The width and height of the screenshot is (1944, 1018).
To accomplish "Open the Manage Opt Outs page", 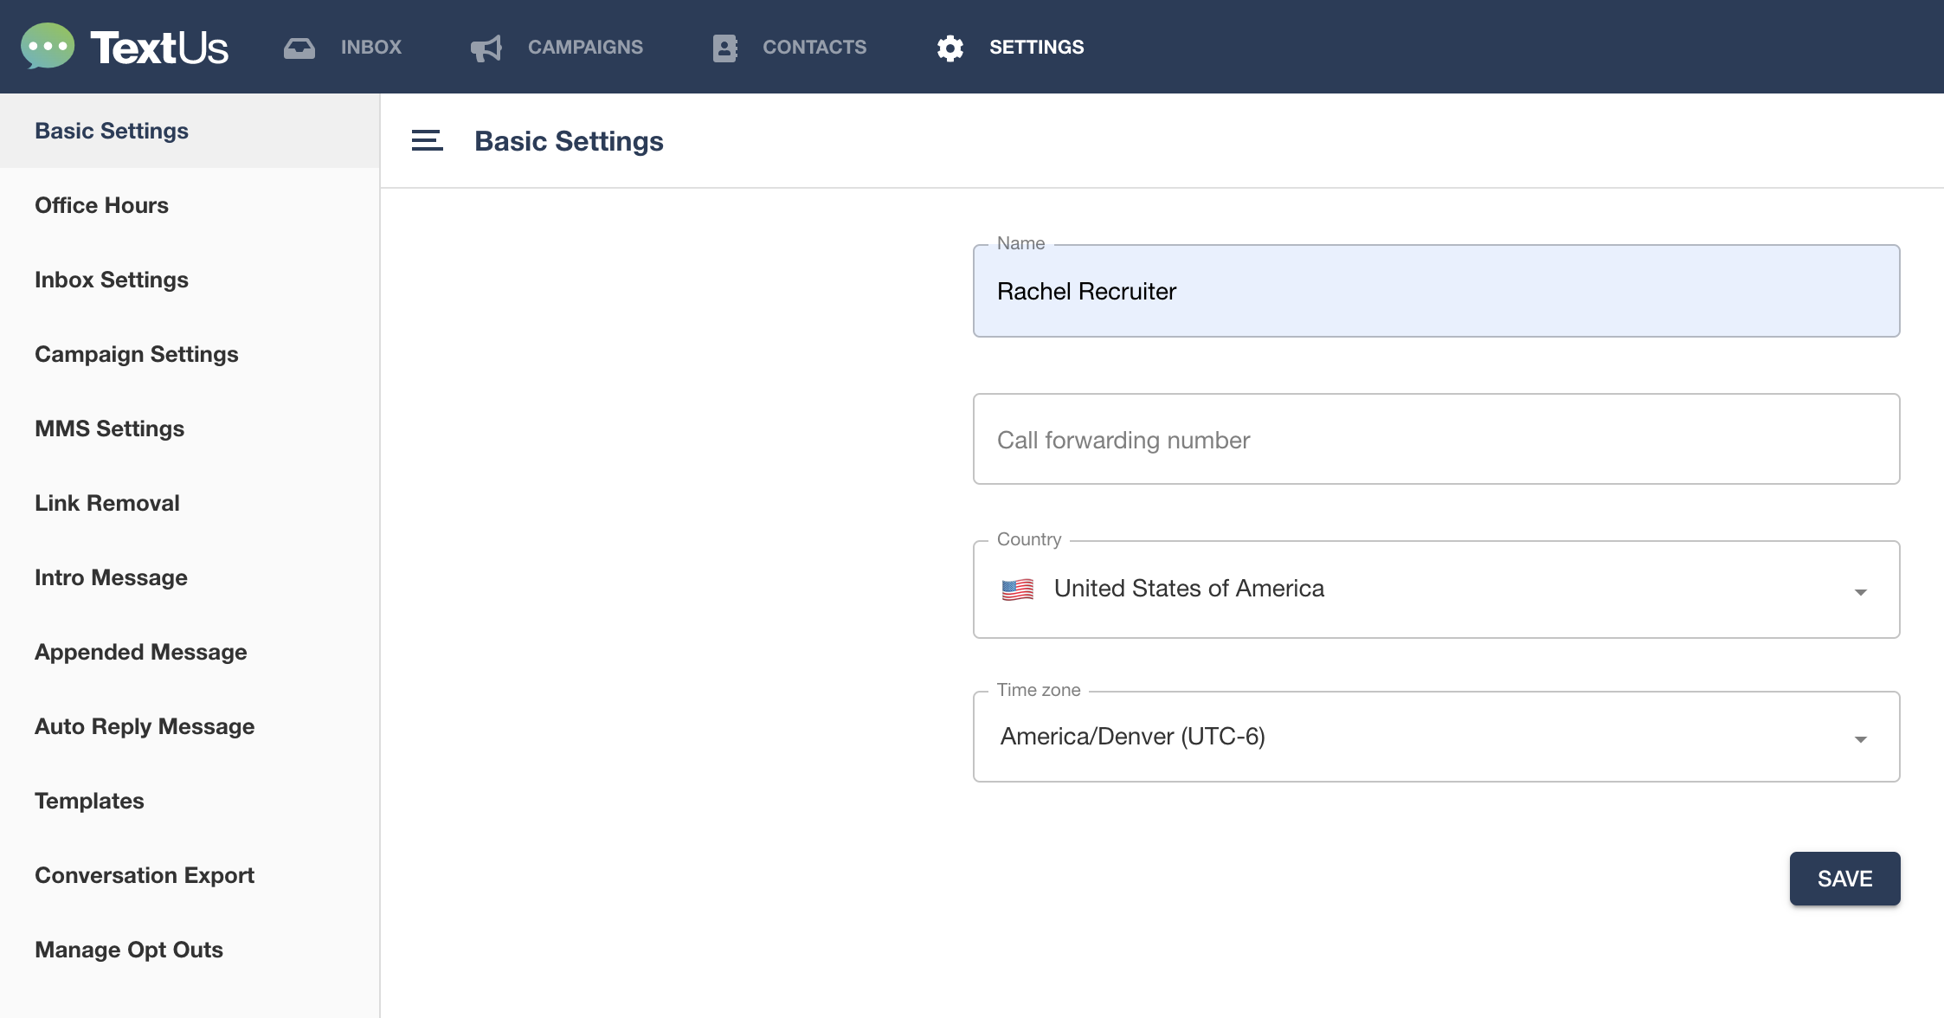I will [x=128, y=950].
